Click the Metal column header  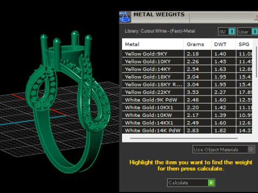point(153,44)
